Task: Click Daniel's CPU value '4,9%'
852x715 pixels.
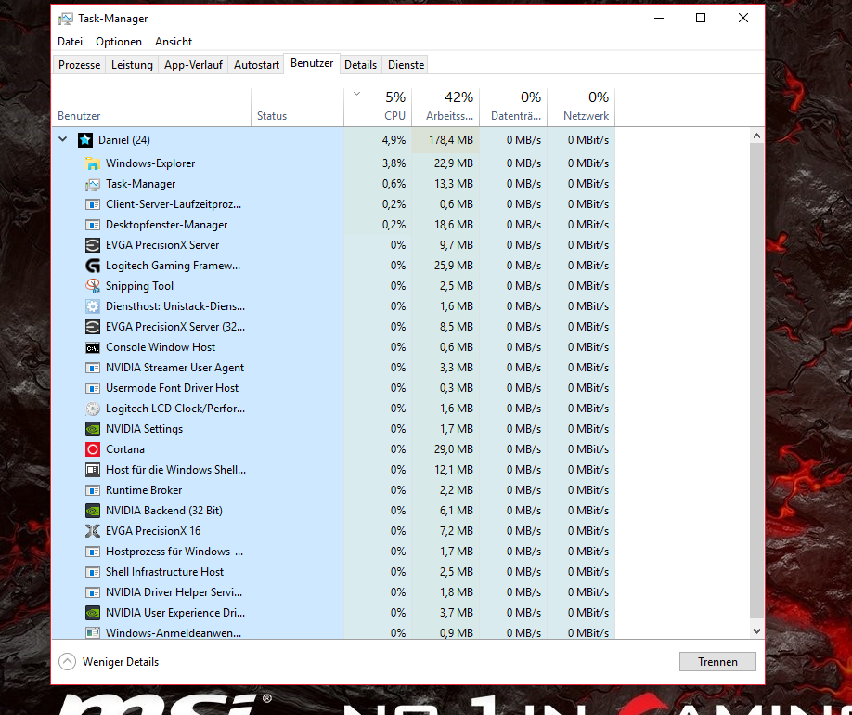Action: (394, 140)
